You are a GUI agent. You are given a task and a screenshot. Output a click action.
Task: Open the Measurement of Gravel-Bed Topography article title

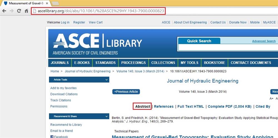click(192, 137)
